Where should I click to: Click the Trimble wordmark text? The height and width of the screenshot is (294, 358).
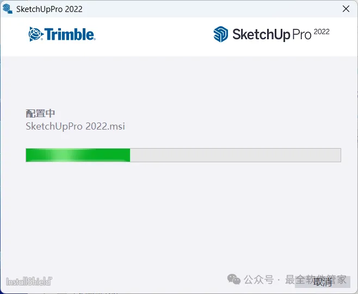(70, 34)
